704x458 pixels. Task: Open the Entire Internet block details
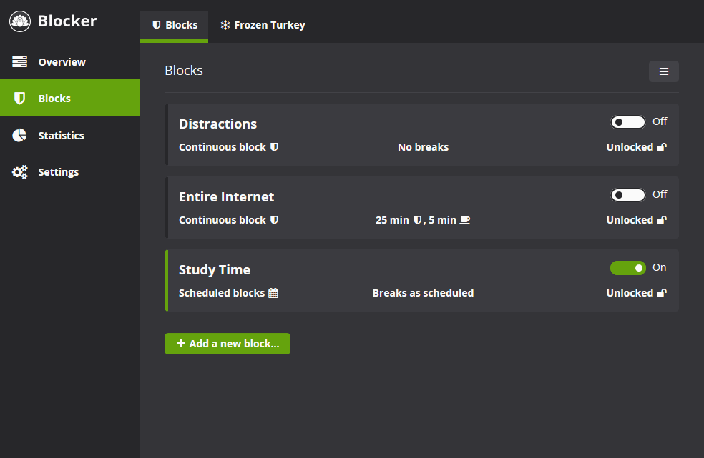tap(421, 207)
